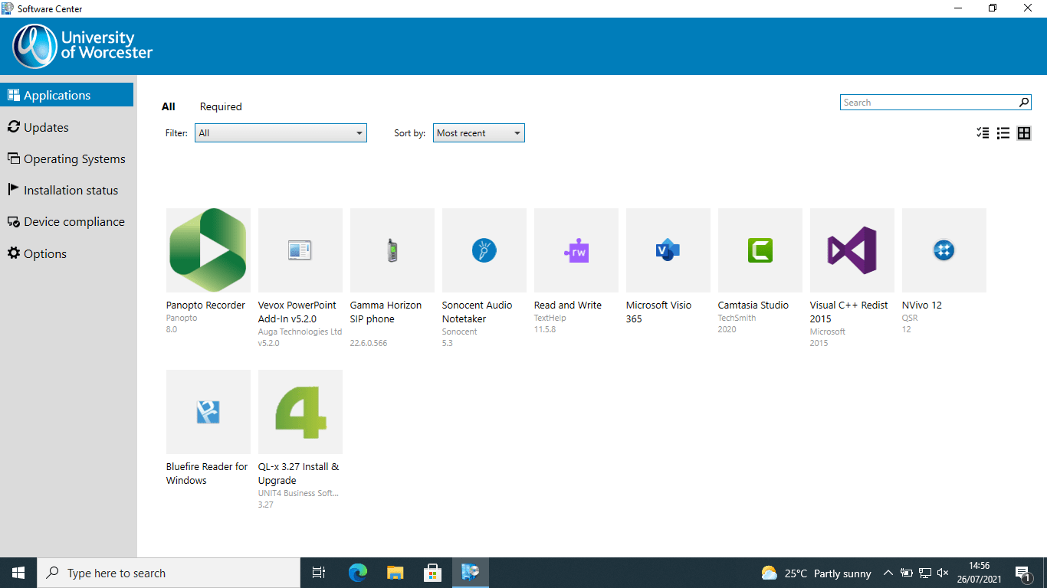Click the Visual C++ Redist 2015 title
Viewport: 1047px width, 588px height.
point(849,312)
